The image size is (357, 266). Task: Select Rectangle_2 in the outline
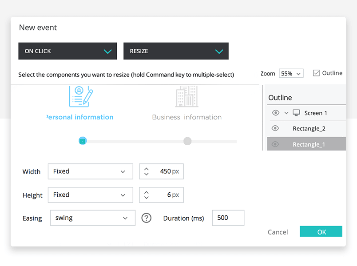309,129
